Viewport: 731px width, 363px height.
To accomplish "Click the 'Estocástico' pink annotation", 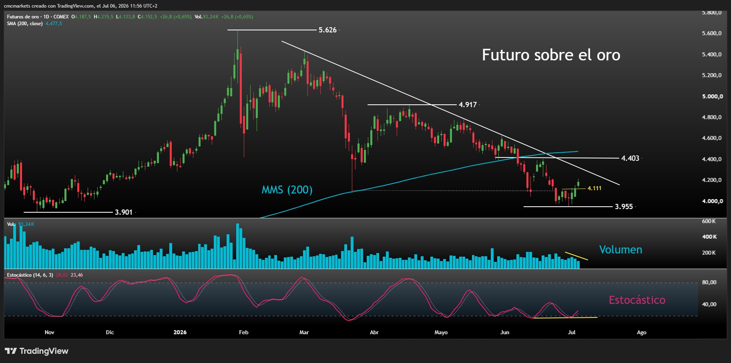I will coord(637,300).
